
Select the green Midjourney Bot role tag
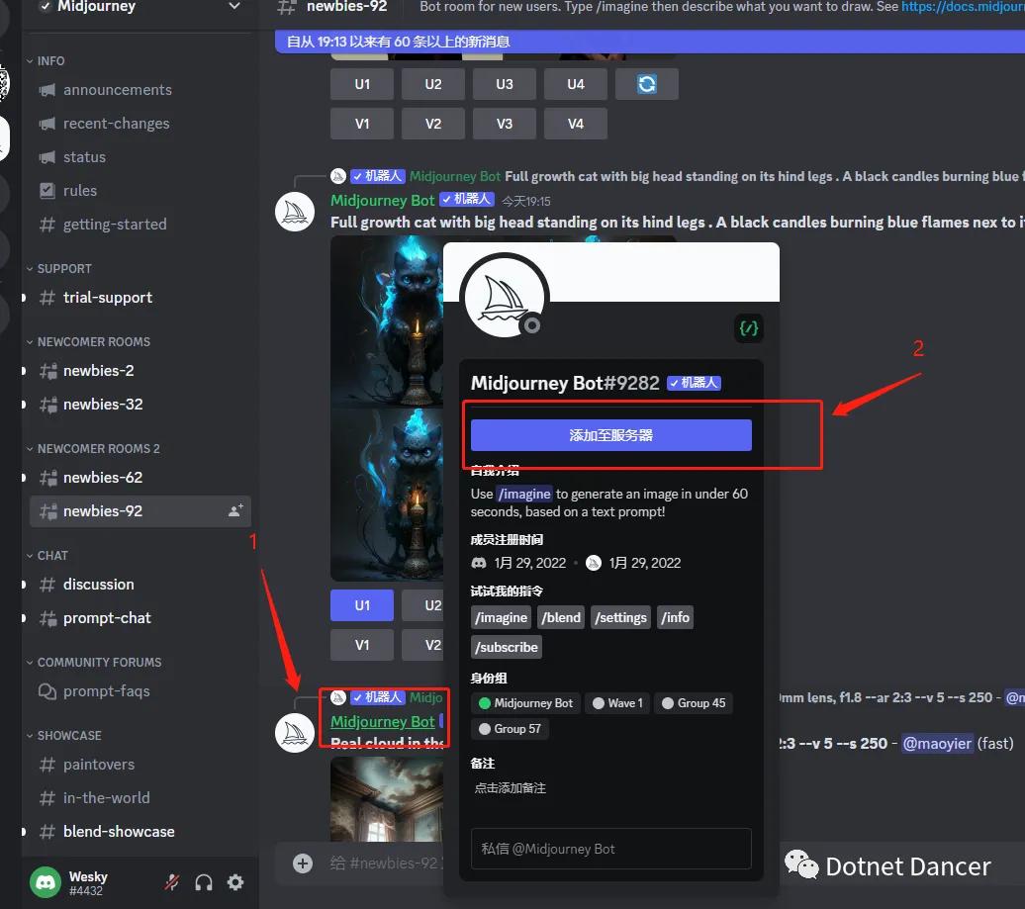(525, 703)
